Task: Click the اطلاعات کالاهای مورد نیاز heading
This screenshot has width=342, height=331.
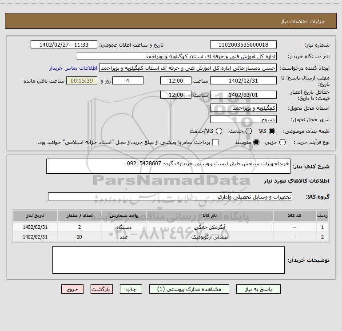Action: pos(297,181)
